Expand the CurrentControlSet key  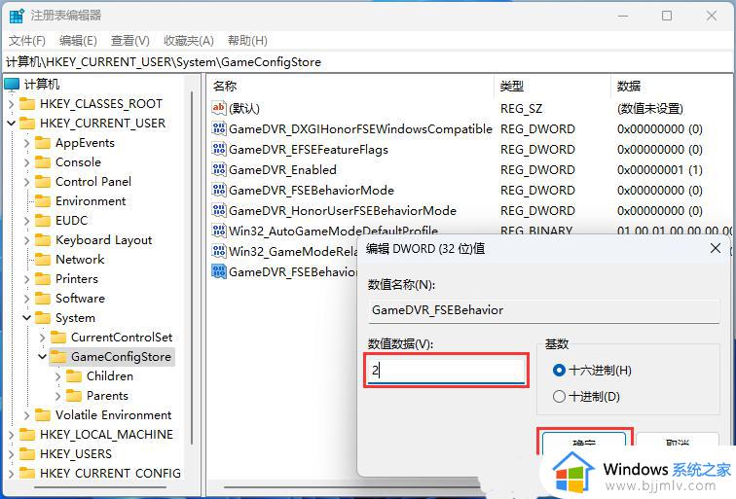[x=42, y=338]
